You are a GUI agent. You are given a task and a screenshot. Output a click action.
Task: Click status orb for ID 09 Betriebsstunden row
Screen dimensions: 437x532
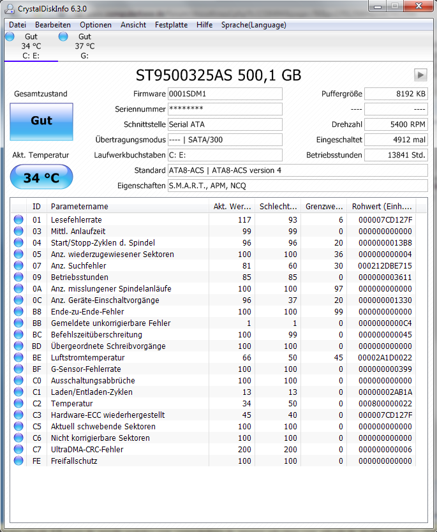click(19, 277)
